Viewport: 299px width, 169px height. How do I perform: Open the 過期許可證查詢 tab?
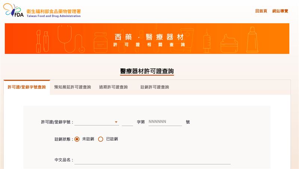[113, 87]
